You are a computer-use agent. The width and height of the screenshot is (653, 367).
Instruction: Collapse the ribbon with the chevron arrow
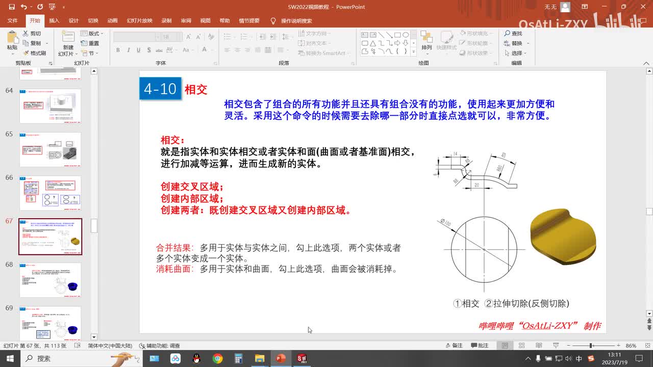pyautogui.click(x=646, y=63)
